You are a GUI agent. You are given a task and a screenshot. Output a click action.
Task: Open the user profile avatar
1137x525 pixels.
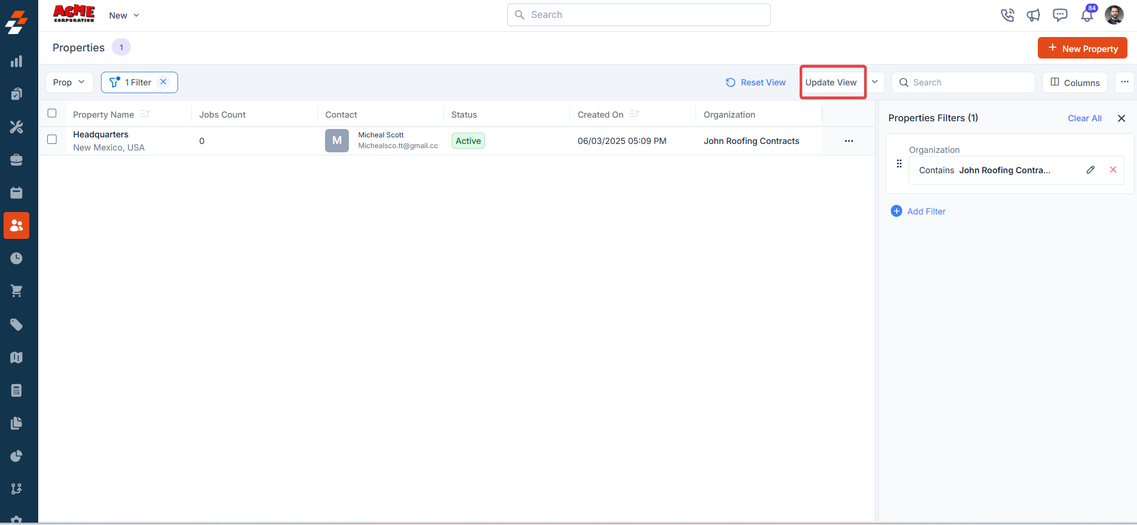coord(1114,15)
